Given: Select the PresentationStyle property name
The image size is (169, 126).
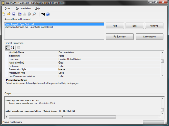Looking at the screenshot, I should (18, 69).
